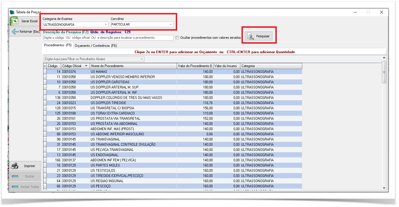Click the Nome do Procedimento column header

coord(133,66)
